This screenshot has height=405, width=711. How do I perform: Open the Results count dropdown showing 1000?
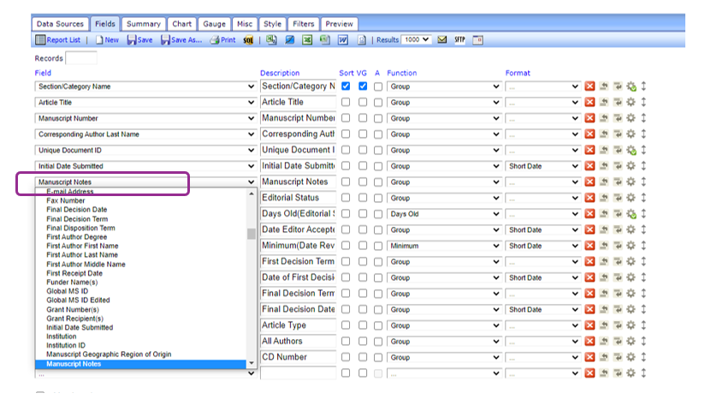point(418,40)
